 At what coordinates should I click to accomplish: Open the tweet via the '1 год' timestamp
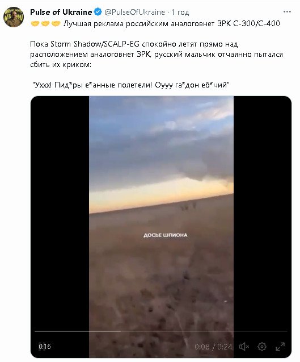pyautogui.click(x=180, y=12)
